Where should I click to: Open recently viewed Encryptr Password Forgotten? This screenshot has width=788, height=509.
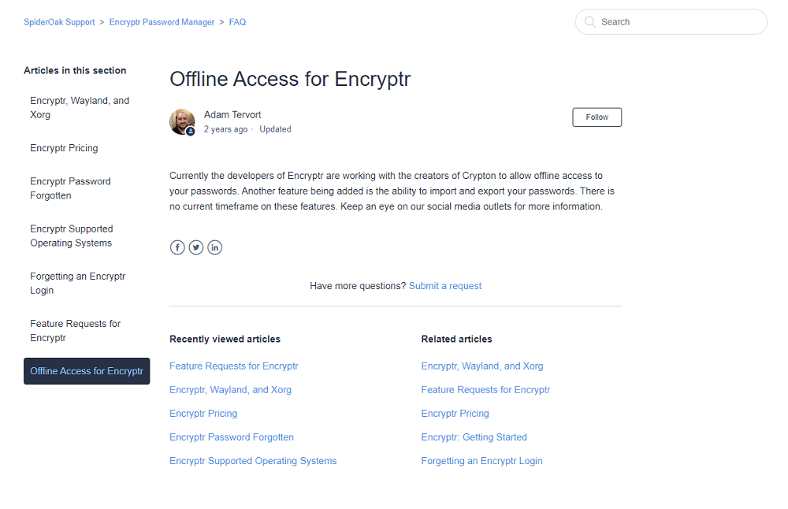(x=231, y=437)
